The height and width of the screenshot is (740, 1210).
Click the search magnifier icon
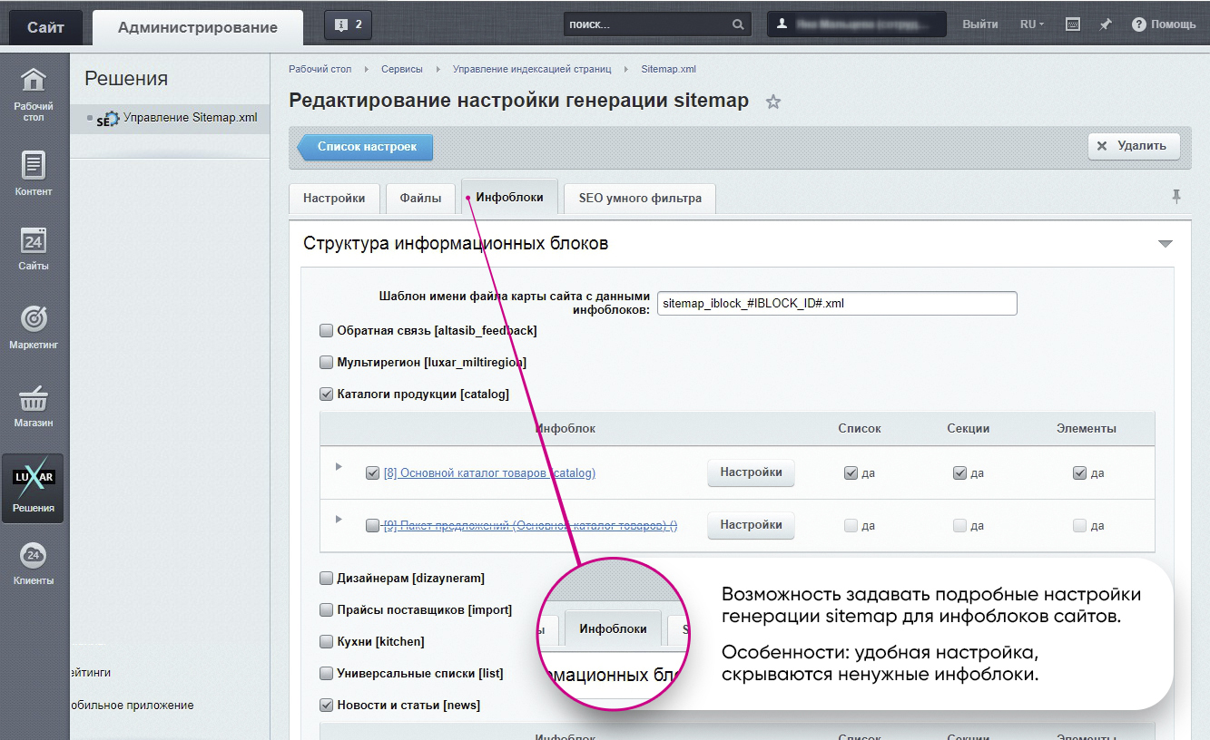pyautogui.click(x=739, y=24)
